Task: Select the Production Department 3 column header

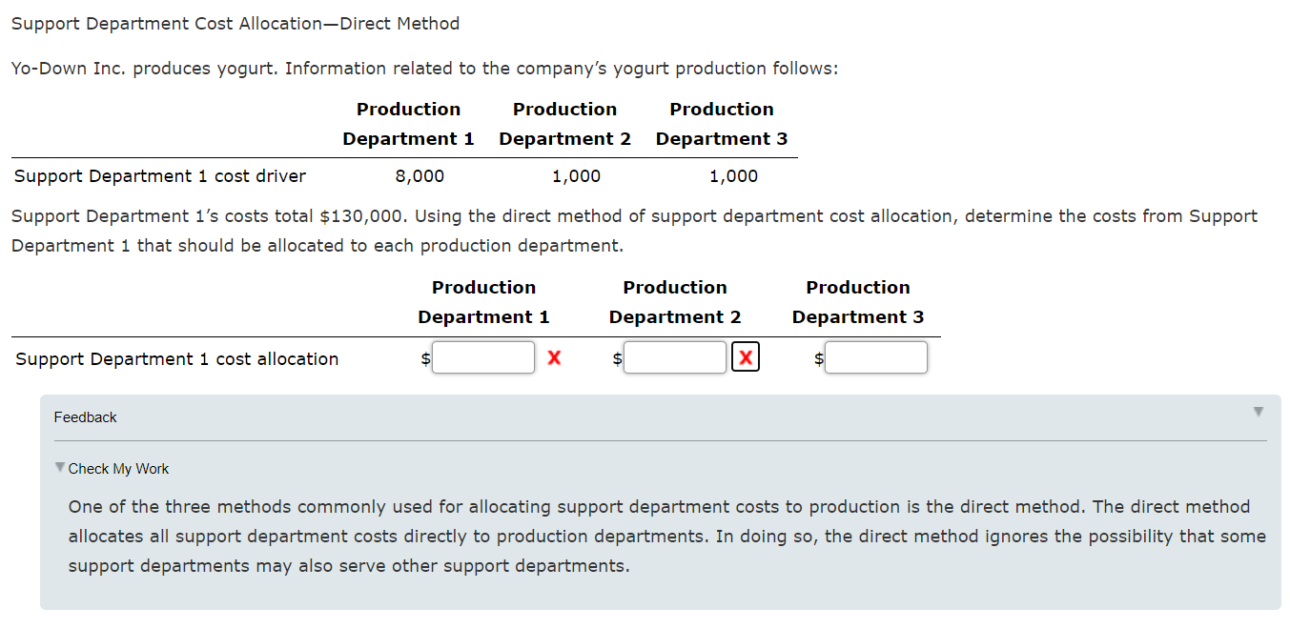Action: tap(857, 302)
